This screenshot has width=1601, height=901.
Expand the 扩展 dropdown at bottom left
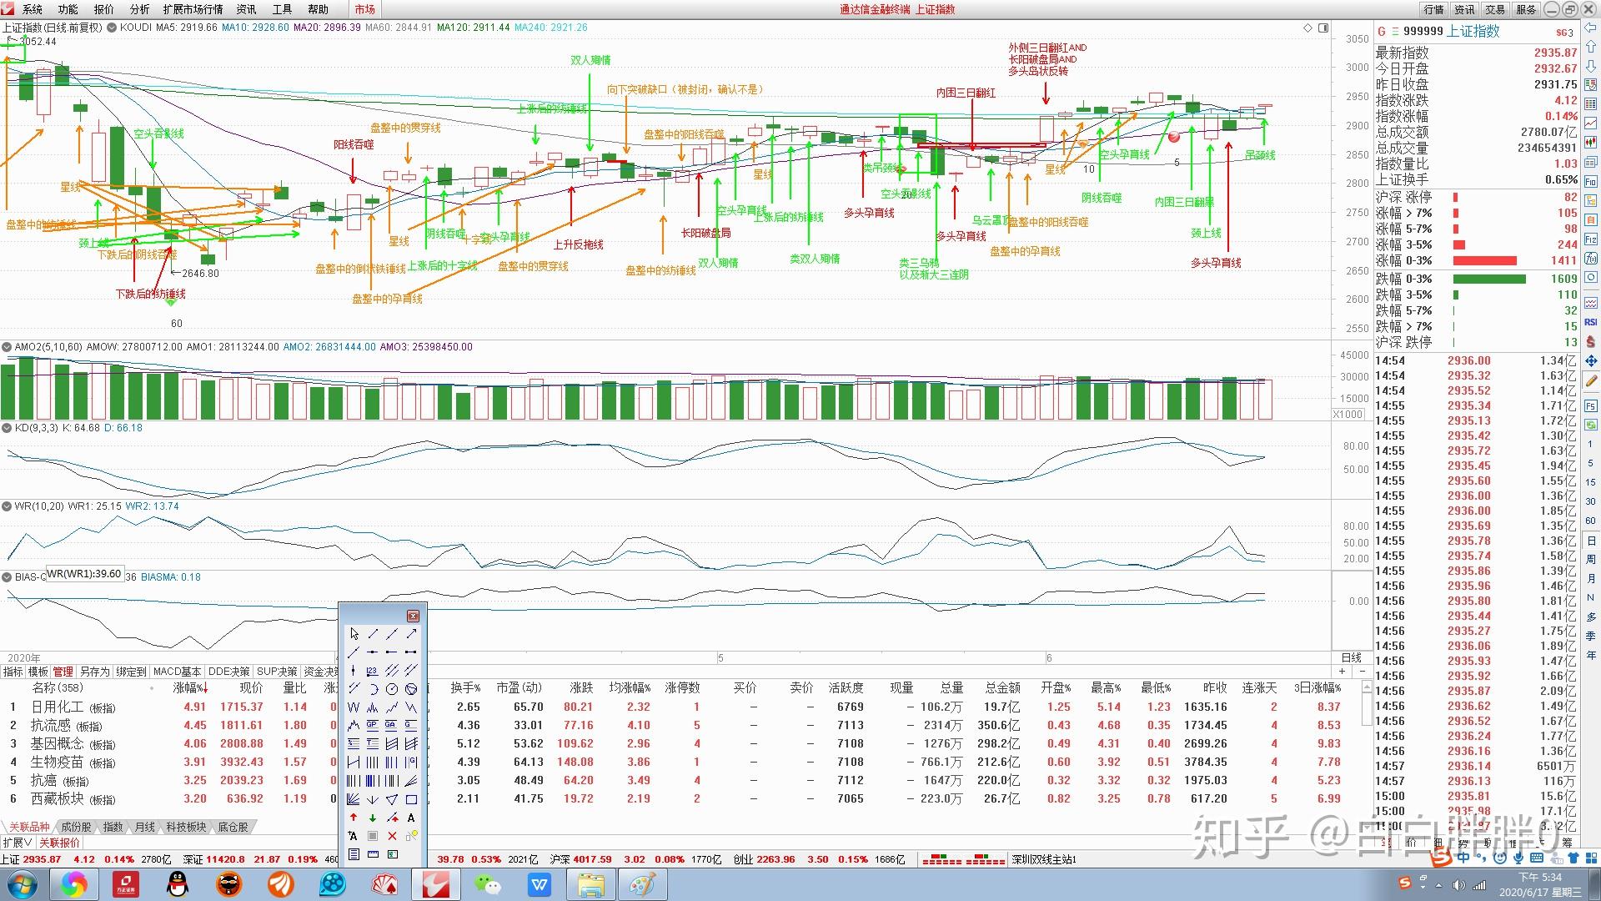click(x=18, y=843)
